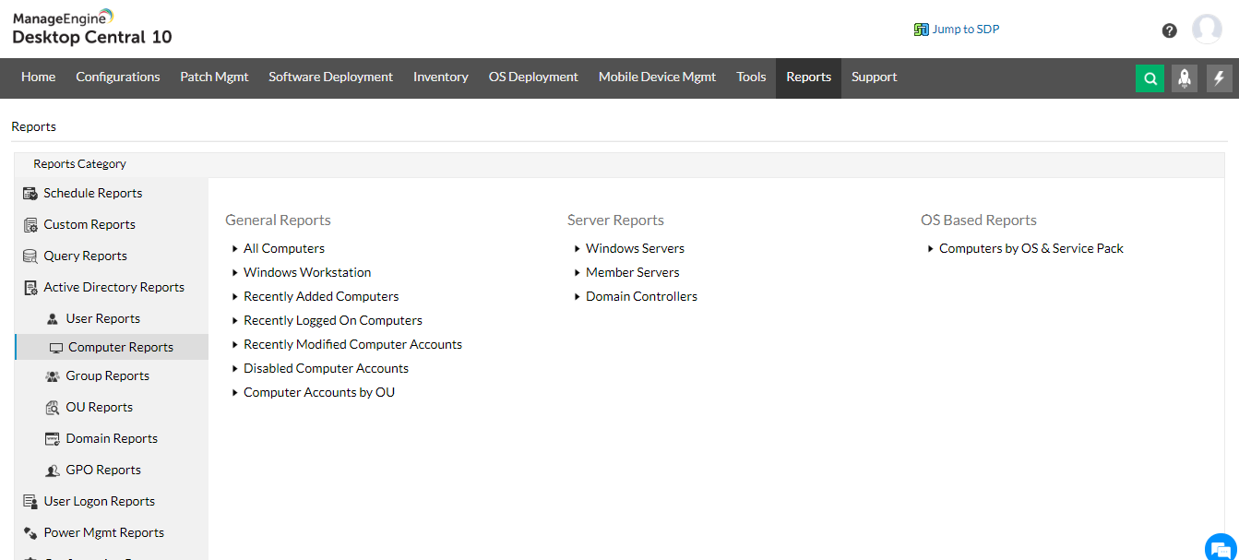Open the Support tab

click(874, 77)
